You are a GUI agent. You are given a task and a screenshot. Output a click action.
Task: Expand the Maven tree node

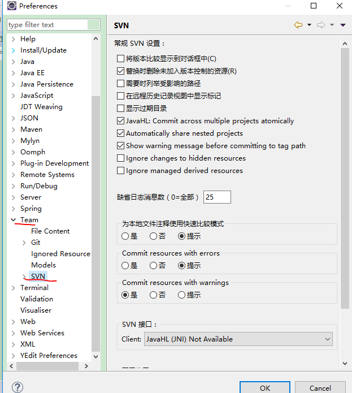click(x=14, y=129)
